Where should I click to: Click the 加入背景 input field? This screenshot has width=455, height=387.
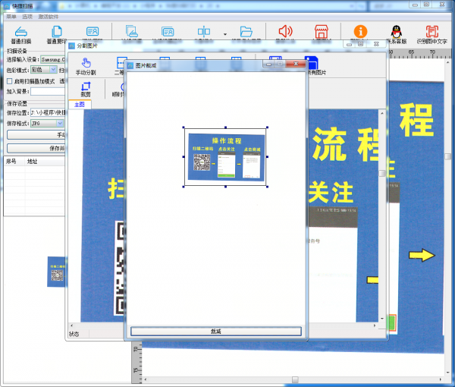click(x=47, y=91)
